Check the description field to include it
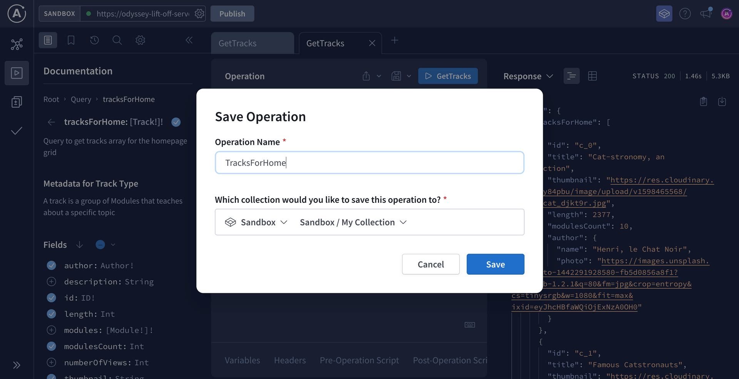The height and width of the screenshot is (379, 739). pos(51,282)
